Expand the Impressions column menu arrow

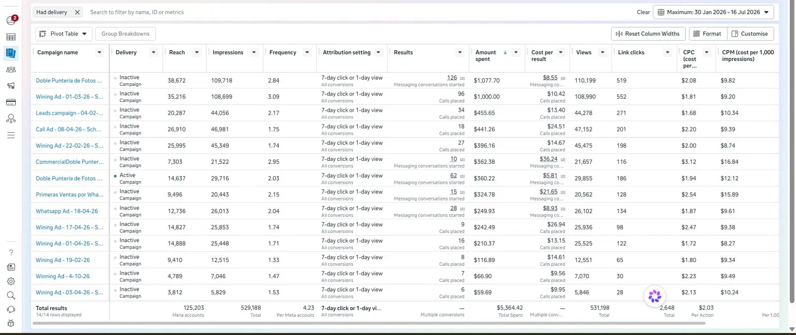[x=254, y=52]
